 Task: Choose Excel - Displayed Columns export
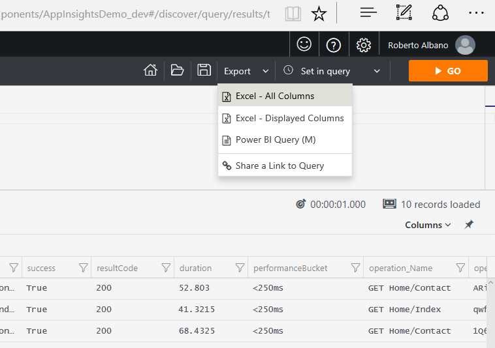point(285,118)
